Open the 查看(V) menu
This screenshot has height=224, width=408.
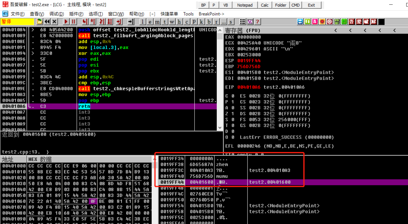pyautogui.click(x=37, y=14)
